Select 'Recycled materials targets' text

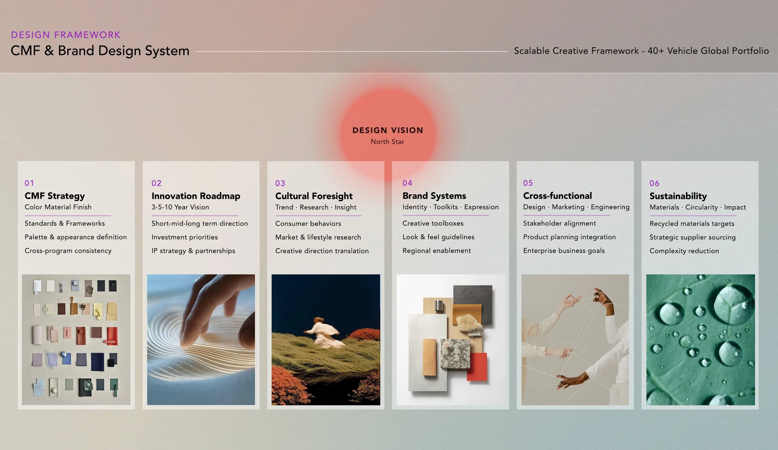tap(691, 224)
